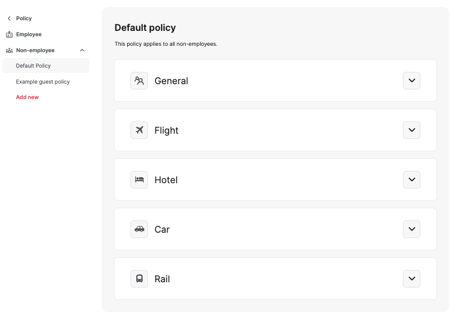Viewport: 454px width, 319px height.
Task: Click the Flight airplane icon
Action: pos(139,130)
